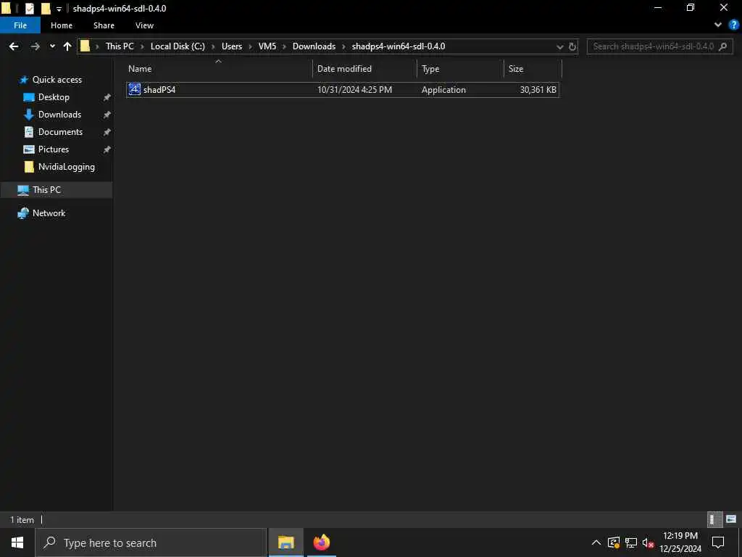742x557 pixels.
Task: Click the Forward navigation arrow
Action: [x=35, y=46]
